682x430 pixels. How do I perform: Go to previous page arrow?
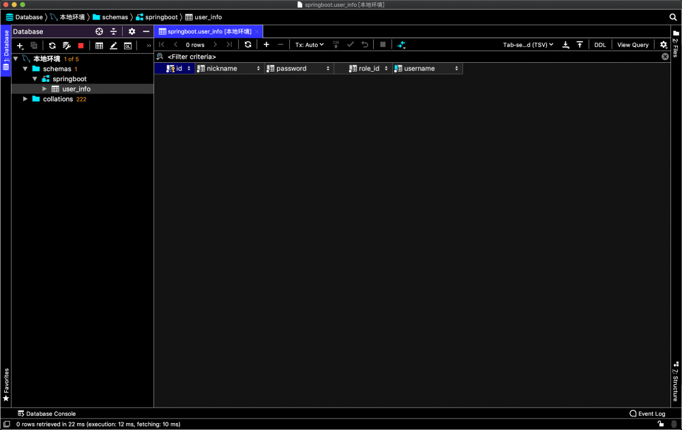[176, 44]
